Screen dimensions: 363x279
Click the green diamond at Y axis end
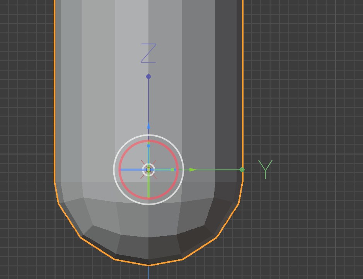(x=242, y=170)
